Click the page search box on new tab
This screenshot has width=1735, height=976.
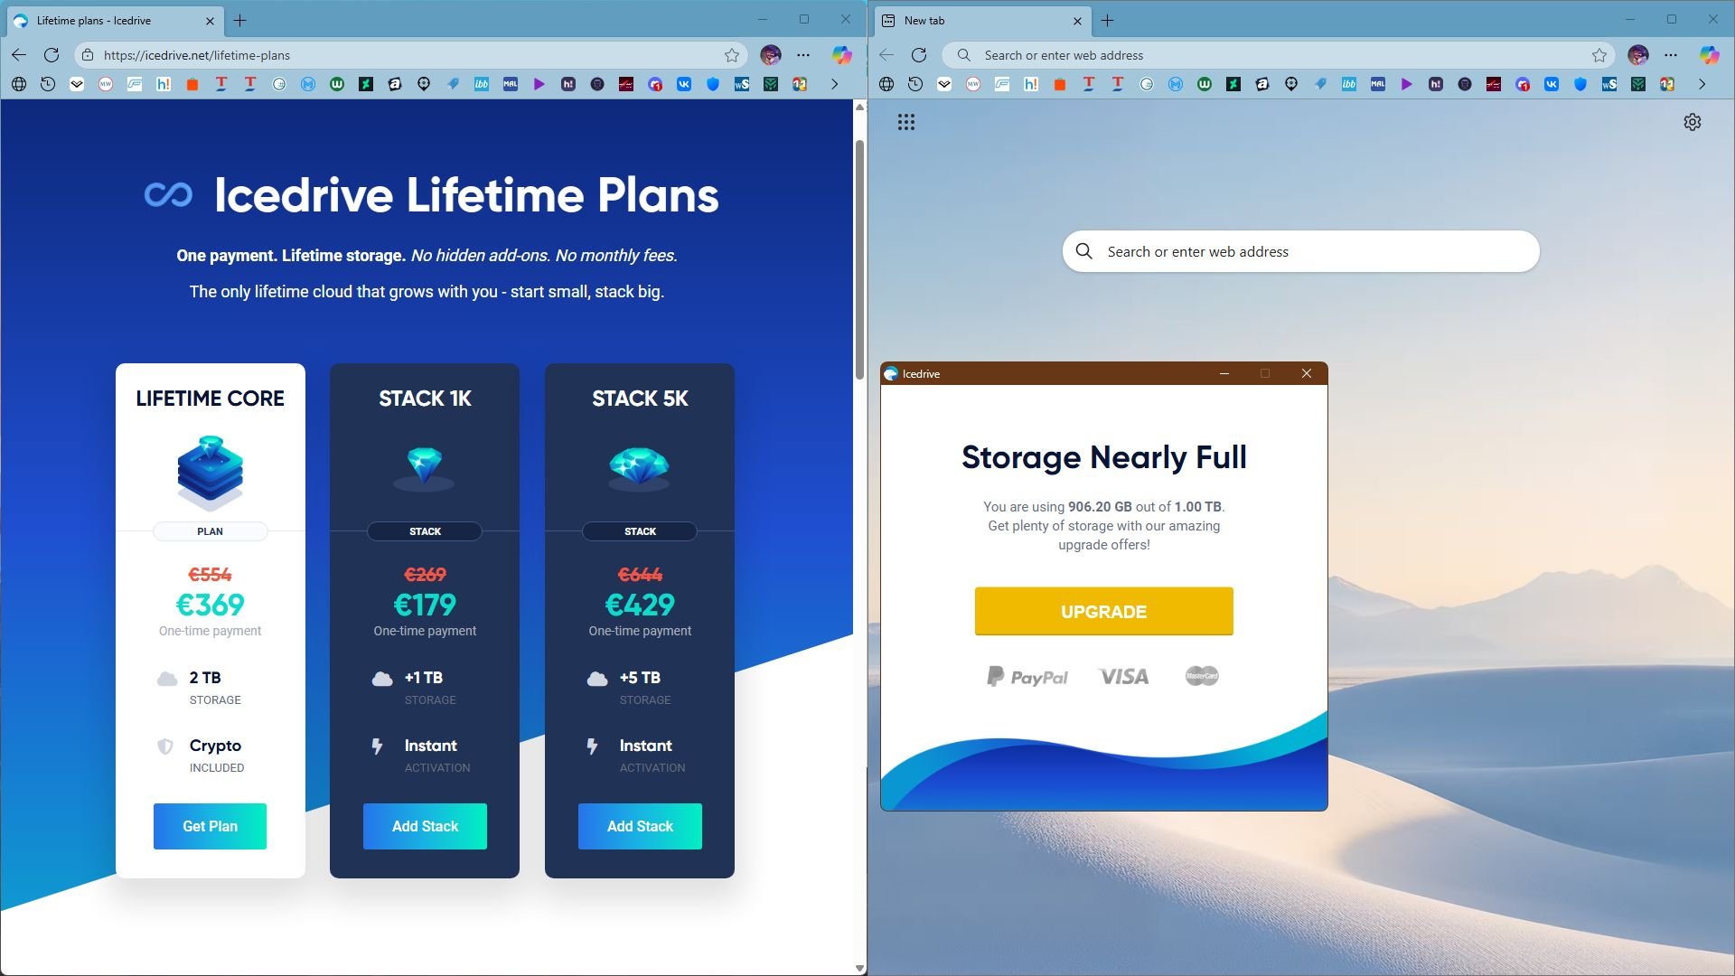1301,251
